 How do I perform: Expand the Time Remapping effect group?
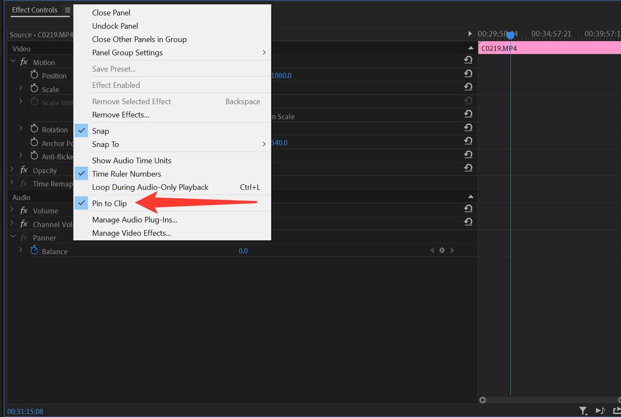pos(12,183)
